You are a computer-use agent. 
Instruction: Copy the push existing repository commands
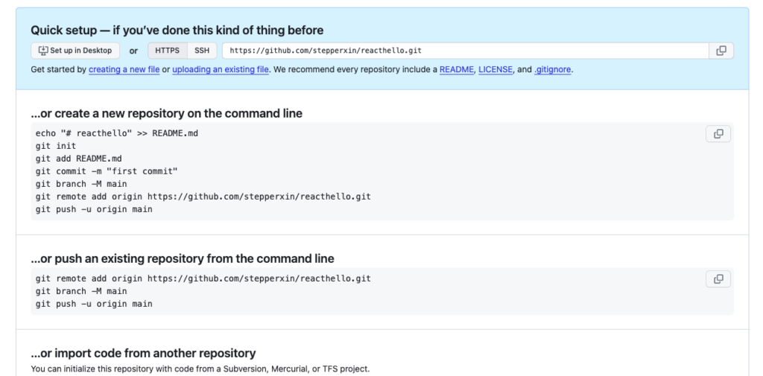(x=718, y=279)
